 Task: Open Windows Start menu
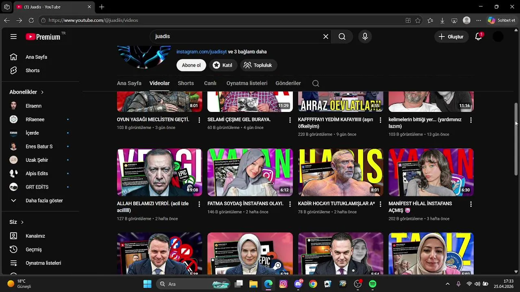click(147, 284)
